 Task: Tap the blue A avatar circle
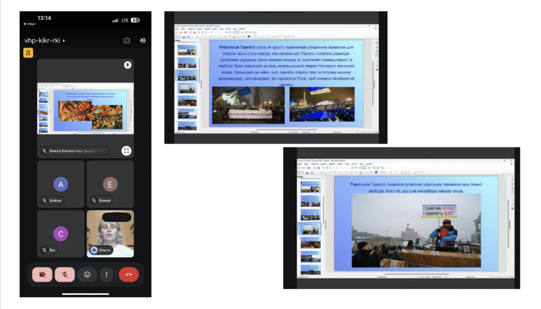tap(61, 184)
